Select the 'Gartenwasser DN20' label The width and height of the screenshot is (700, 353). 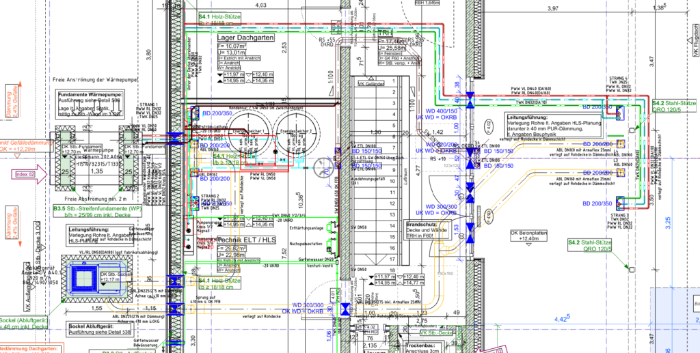[317, 259]
